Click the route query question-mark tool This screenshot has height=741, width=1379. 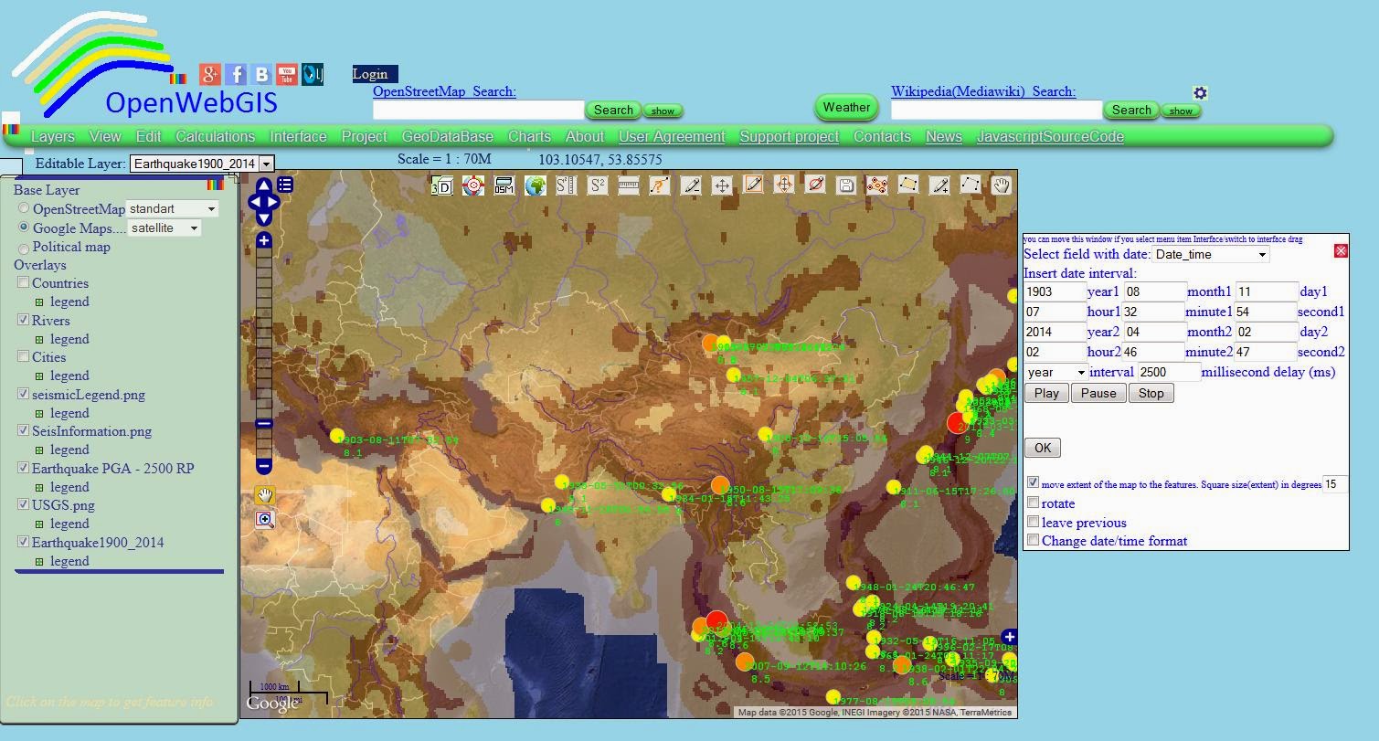click(660, 186)
